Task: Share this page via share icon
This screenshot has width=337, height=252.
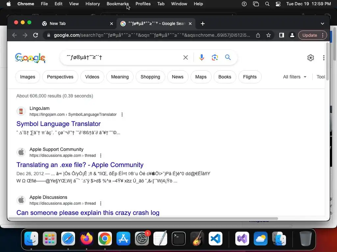Action: pos(258,35)
